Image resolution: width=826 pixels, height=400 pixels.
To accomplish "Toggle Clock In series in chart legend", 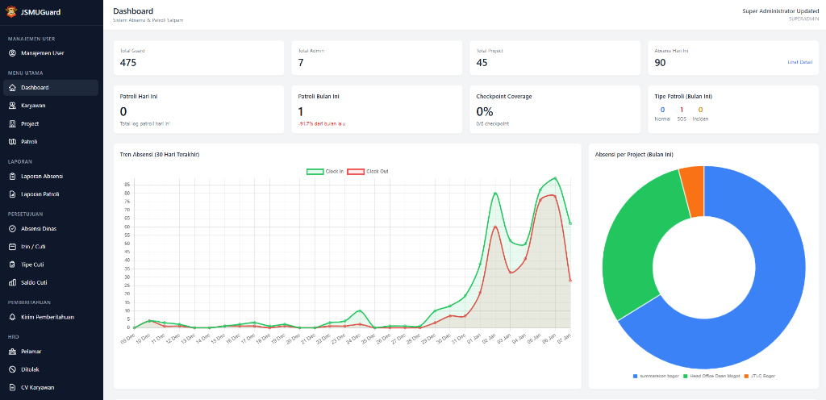I will click(325, 171).
